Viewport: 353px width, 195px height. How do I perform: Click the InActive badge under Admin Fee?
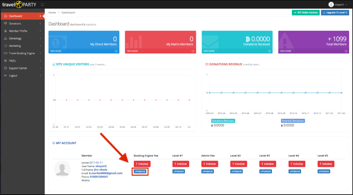click(210, 164)
